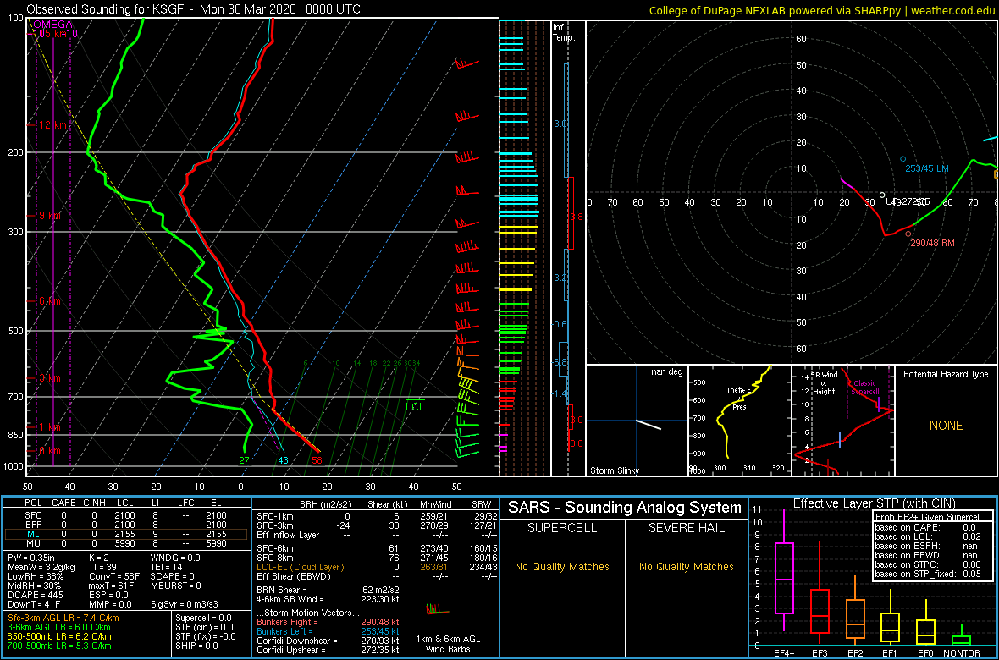The image size is (999, 660).
Task: Click the 1km & 6km AGL wind barbs icon
Action: pos(436,610)
